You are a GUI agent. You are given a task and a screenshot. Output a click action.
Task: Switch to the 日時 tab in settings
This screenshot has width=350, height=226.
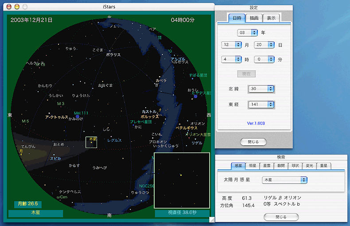point(237,18)
